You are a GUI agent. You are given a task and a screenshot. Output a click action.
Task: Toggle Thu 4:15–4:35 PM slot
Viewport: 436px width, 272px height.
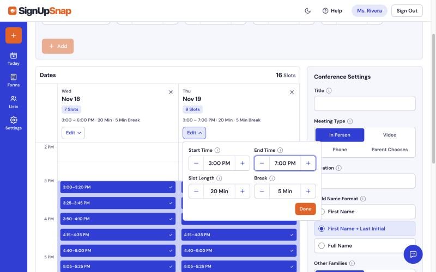(x=239, y=235)
